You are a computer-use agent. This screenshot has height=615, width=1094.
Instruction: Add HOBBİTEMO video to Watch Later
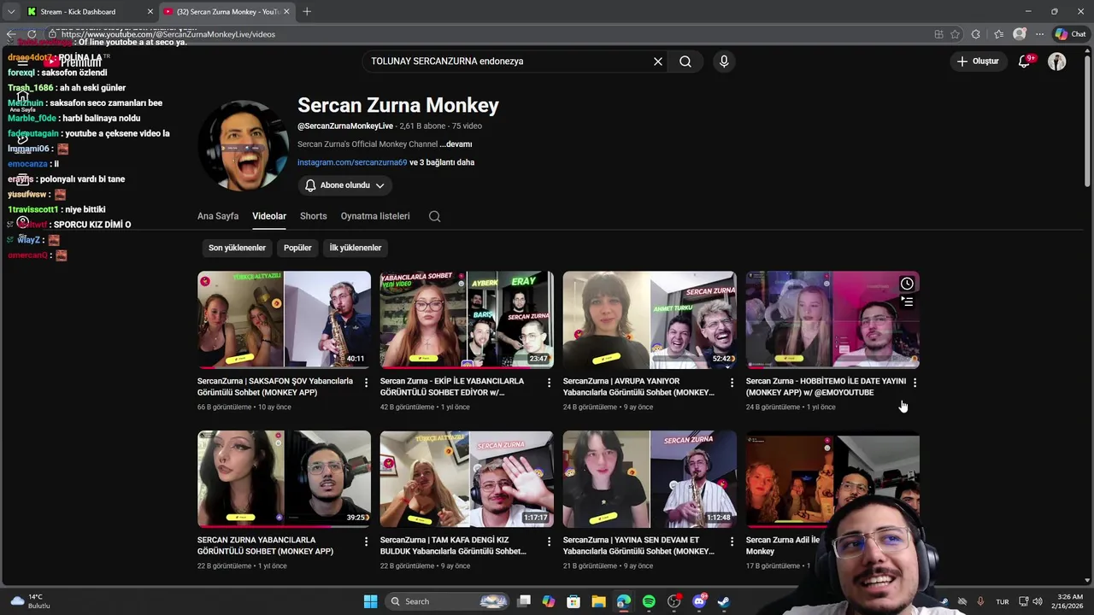907,284
